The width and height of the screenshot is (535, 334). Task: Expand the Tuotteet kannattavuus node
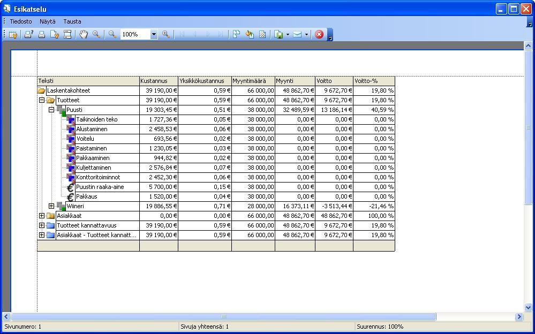pyautogui.click(x=42, y=225)
